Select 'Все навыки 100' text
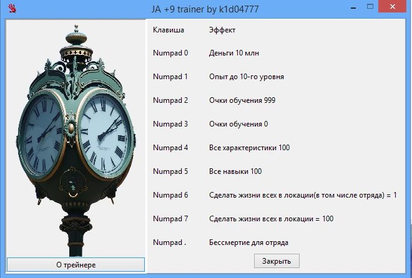412x278 pixels. pos(235,171)
